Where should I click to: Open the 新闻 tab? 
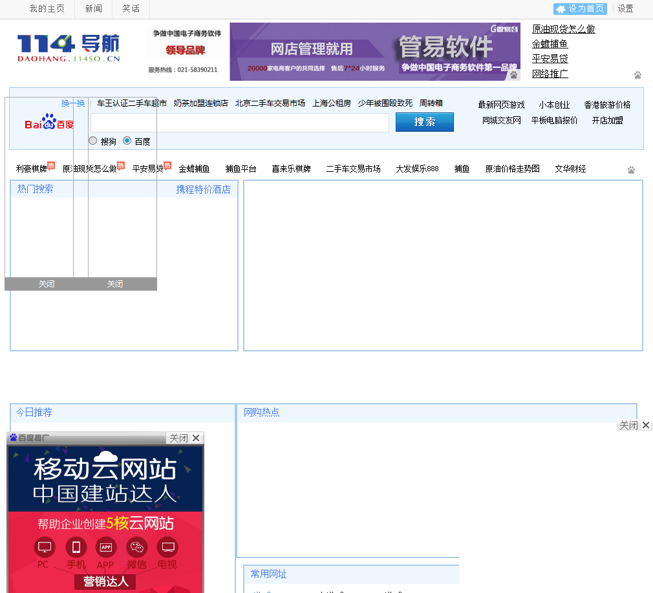click(93, 9)
